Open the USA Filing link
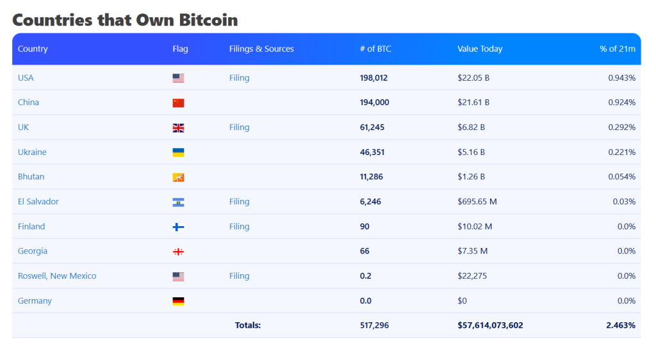This screenshot has height=344, width=656. (239, 78)
